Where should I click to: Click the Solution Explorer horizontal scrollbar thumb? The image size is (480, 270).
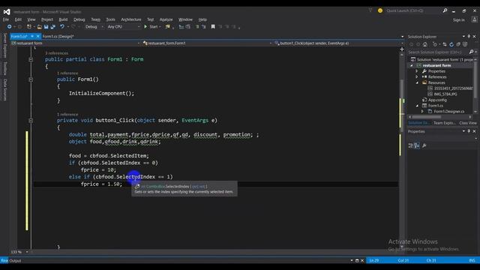(426, 117)
